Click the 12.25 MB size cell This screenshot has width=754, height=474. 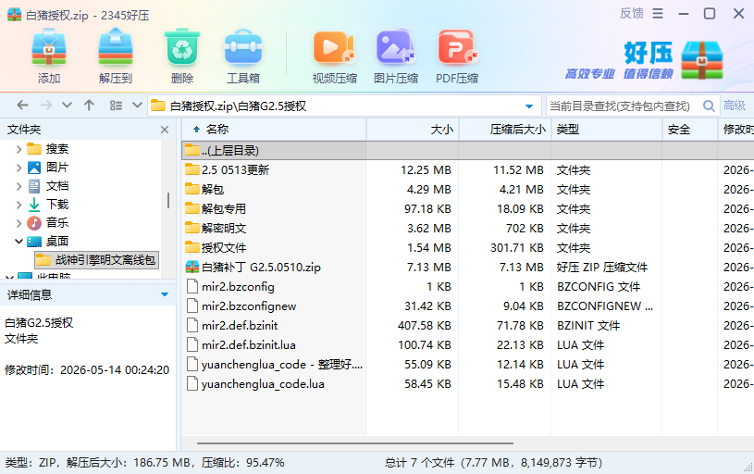[426, 169]
